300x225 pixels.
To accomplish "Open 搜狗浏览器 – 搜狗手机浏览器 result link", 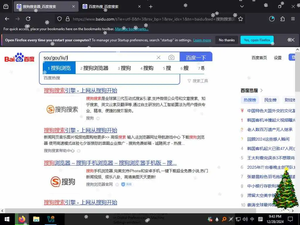I will [x=110, y=163].
